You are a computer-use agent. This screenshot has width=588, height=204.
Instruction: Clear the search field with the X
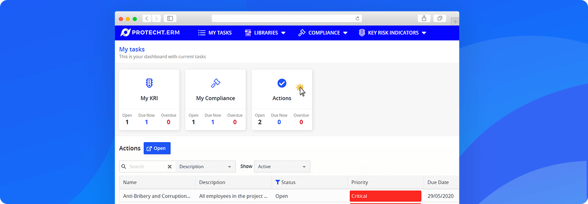click(x=170, y=166)
